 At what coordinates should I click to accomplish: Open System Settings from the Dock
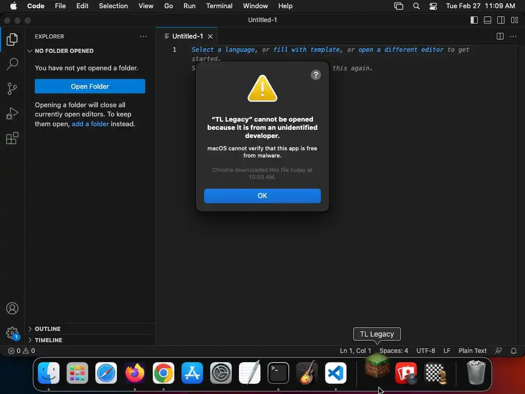(x=220, y=373)
